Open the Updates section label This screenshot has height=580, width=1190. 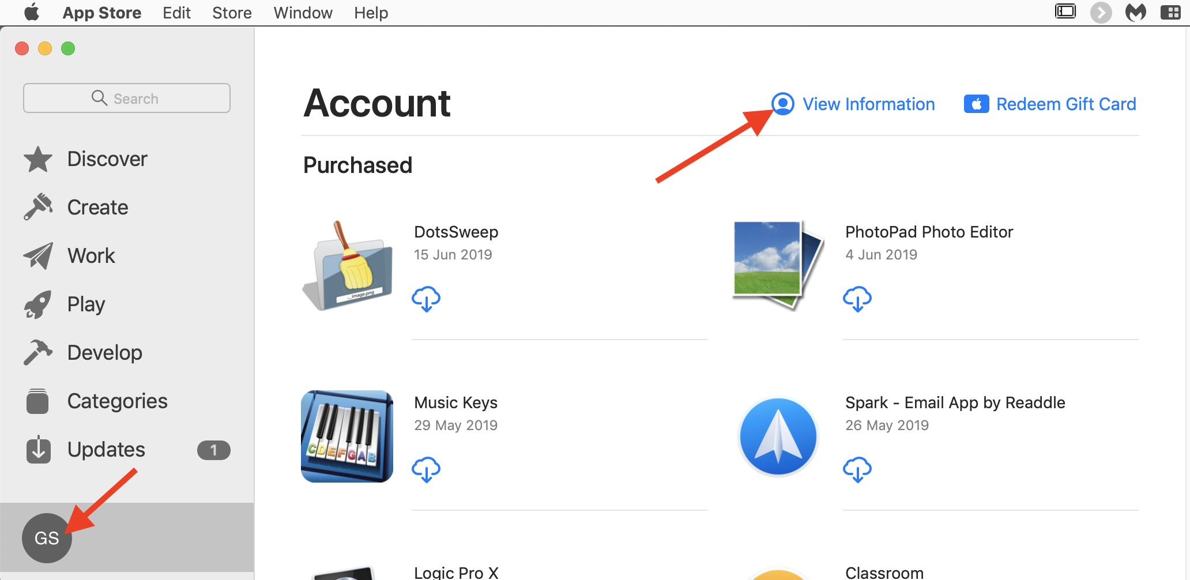(106, 450)
